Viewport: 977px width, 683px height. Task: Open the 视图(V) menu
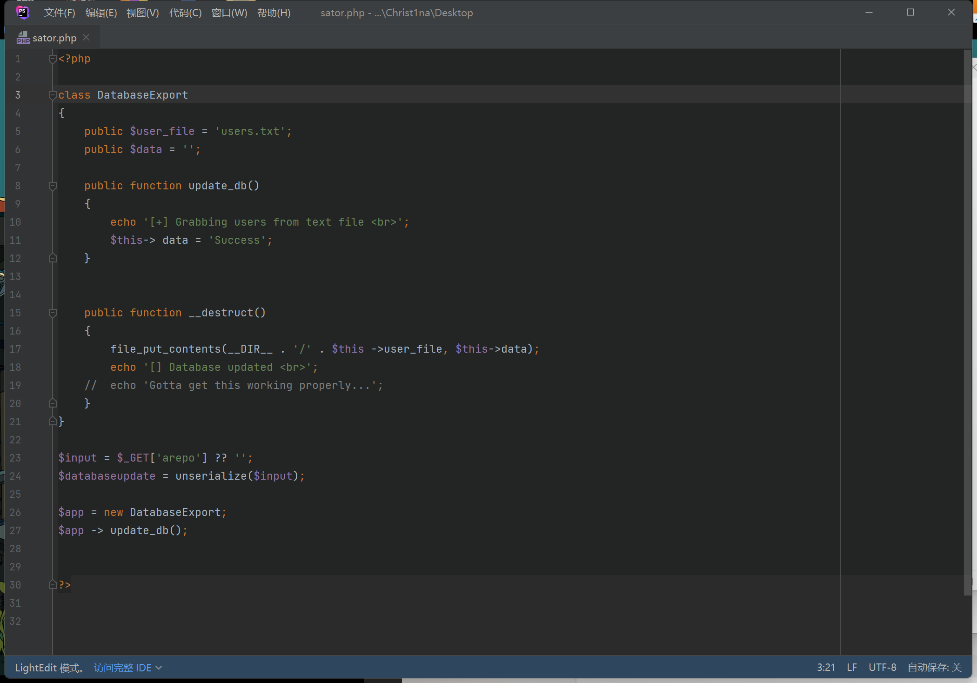click(142, 13)
